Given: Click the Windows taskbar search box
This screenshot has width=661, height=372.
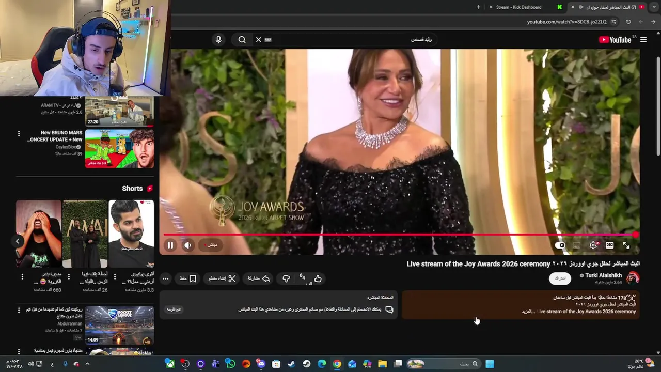Looking at the screenshot, I should pos(442,364).
